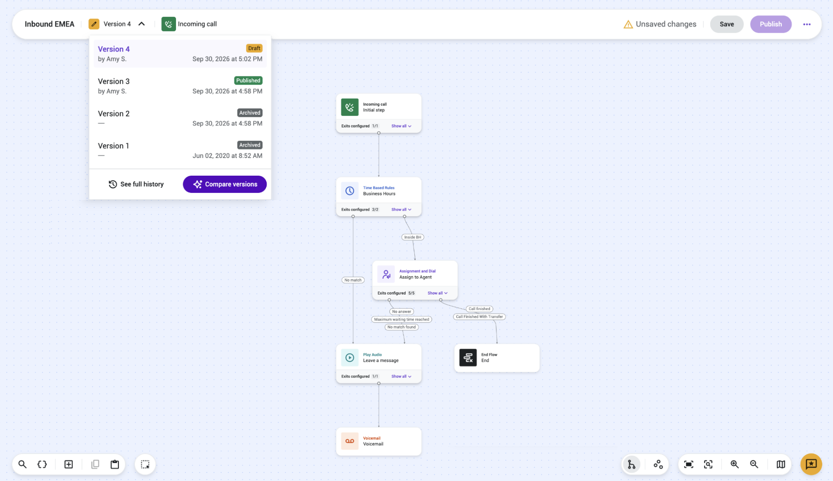The image size is (833, 481).
Task: Click the search magnifier icon in bottom toolbar
Action: tap(22, 464)
